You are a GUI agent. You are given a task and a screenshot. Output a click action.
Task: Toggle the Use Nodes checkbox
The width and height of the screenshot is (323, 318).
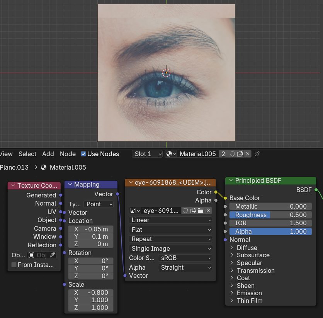83,154
